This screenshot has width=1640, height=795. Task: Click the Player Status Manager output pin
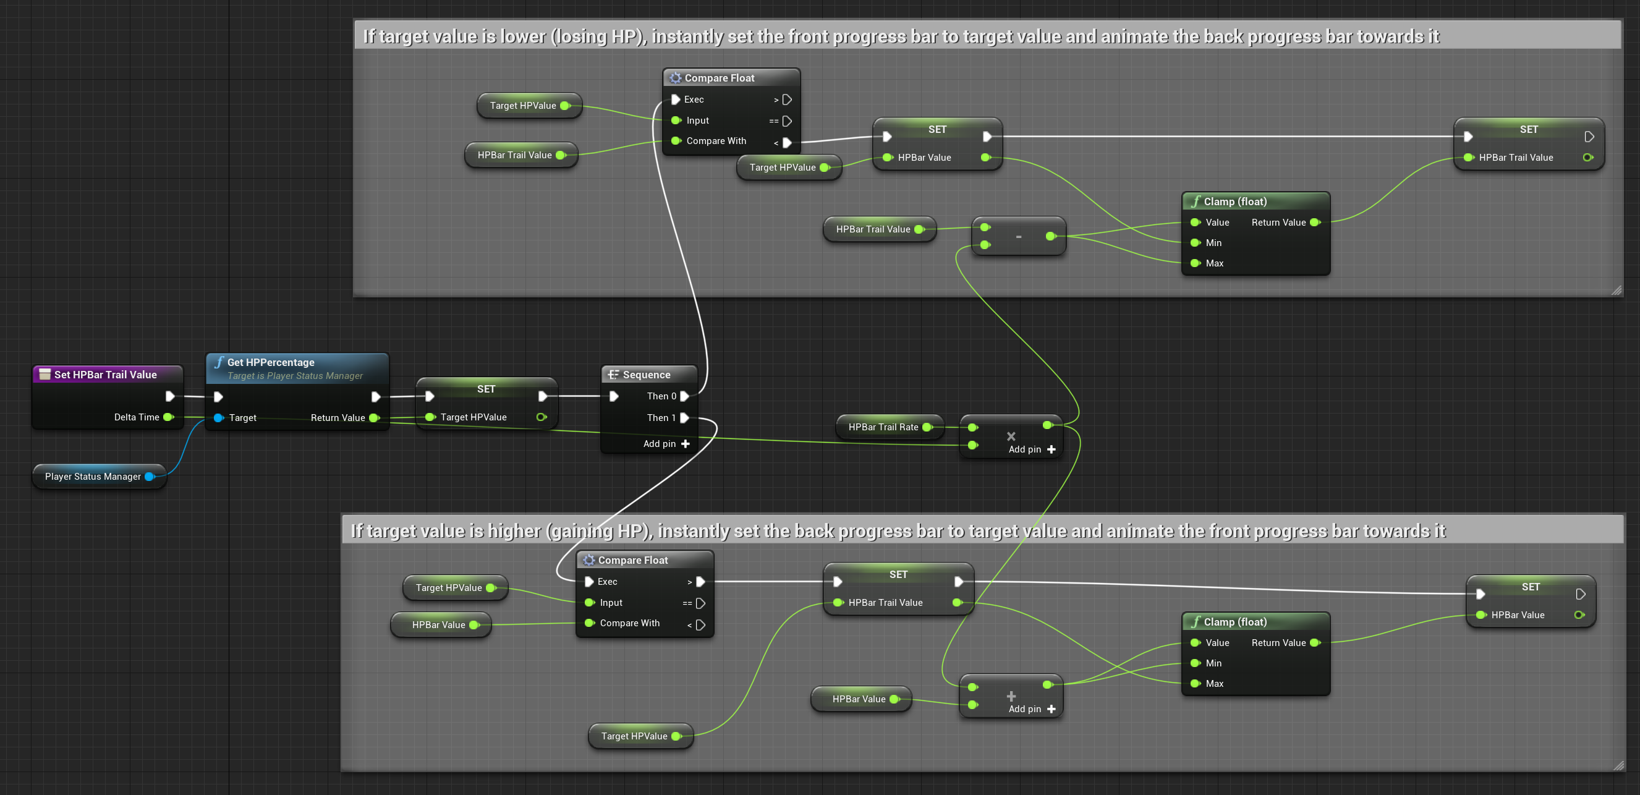click(150, 476)
